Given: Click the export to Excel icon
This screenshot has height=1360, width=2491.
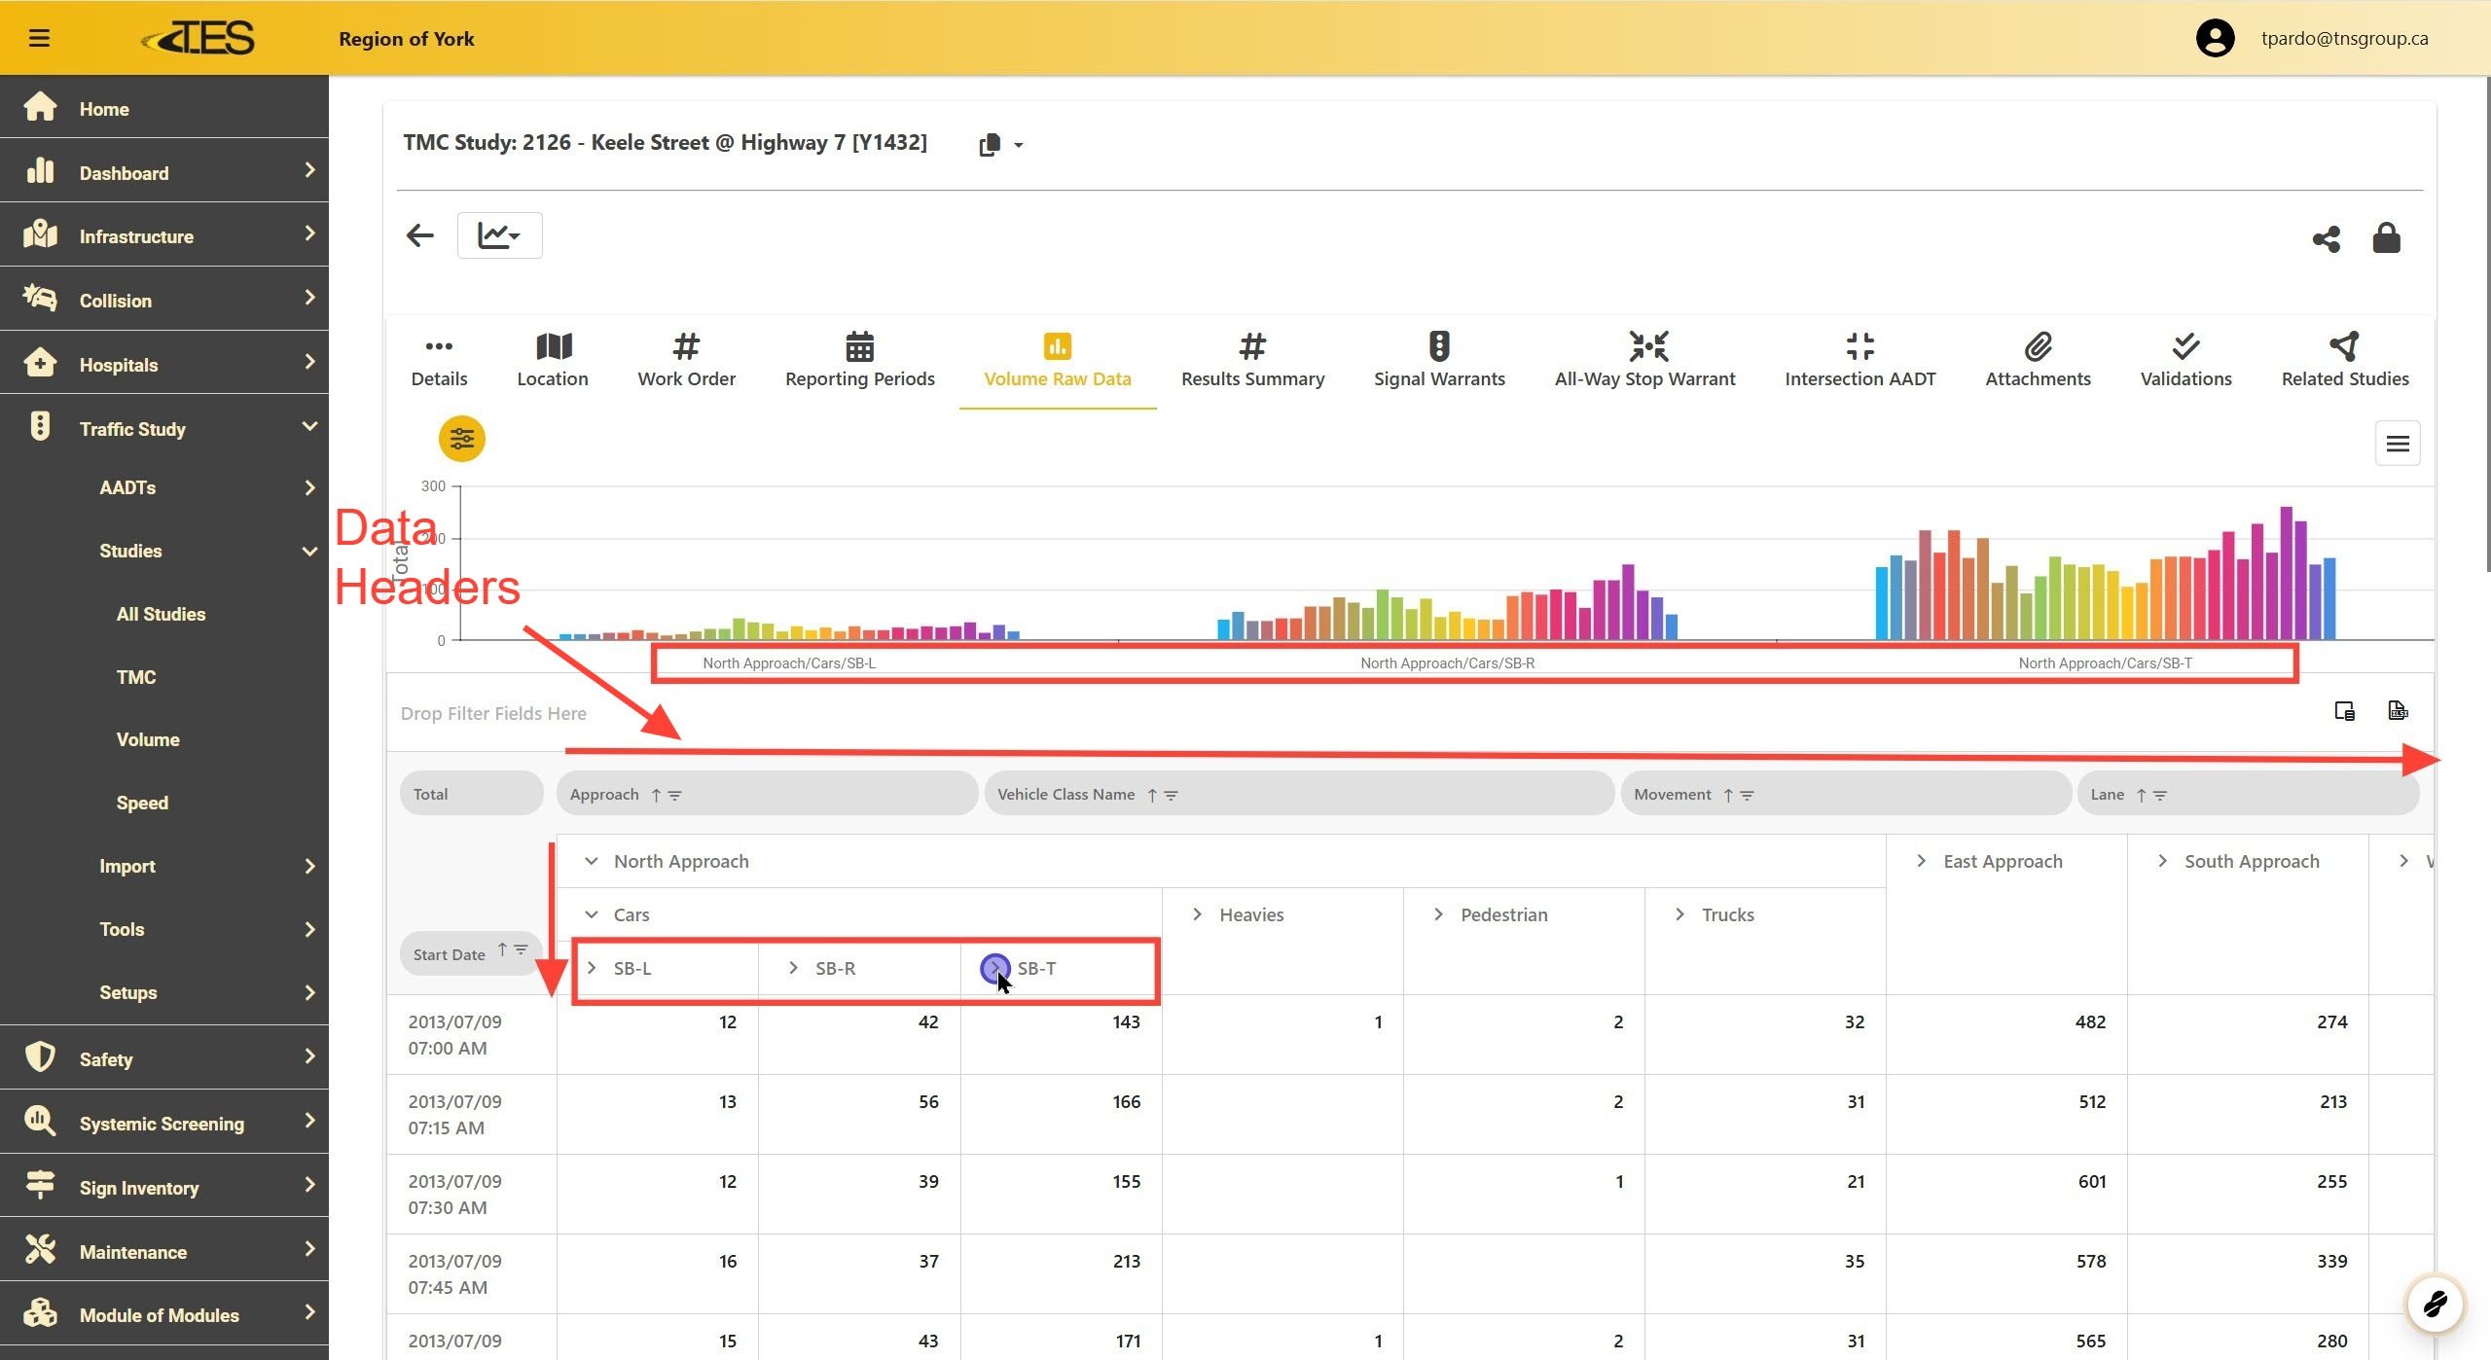Looking at the screenshot, I should point(2398,711).
